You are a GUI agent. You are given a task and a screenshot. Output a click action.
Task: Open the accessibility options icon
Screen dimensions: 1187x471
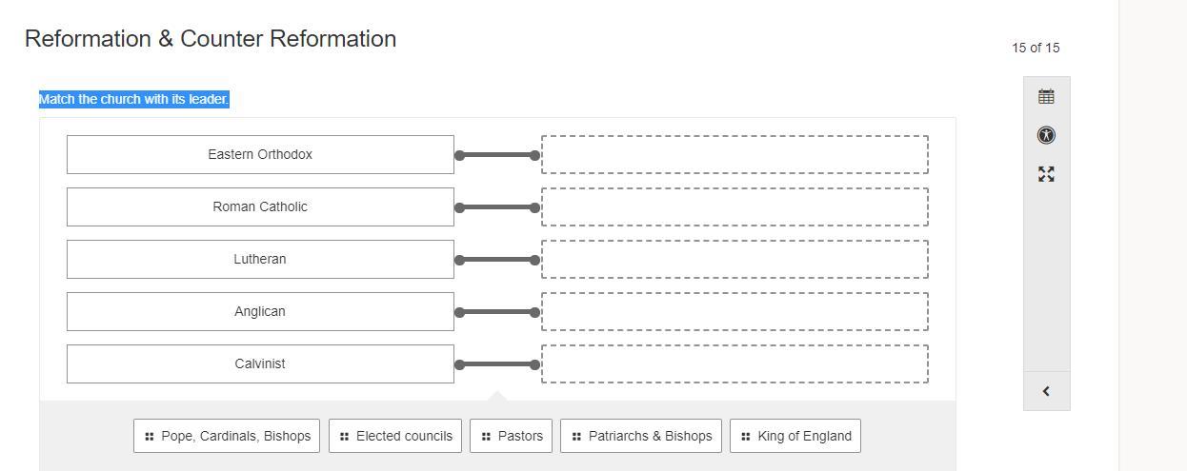(1046, 135)
